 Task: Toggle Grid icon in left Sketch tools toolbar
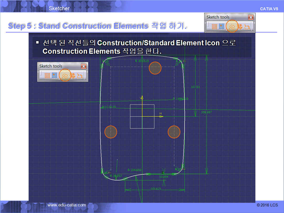coord(47,76)
